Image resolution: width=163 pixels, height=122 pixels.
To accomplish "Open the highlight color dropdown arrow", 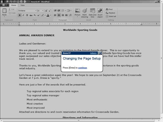I will click(45, 15).
